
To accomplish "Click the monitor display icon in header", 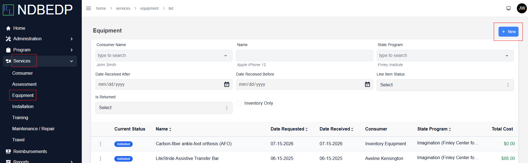I will (x=509, y=8).
